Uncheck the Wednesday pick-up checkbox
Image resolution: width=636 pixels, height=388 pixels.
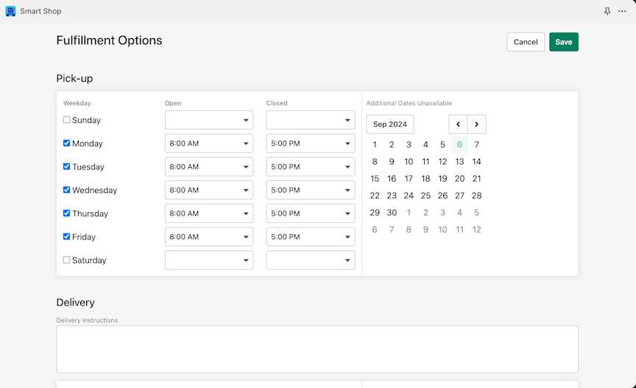tap(66, 189)
